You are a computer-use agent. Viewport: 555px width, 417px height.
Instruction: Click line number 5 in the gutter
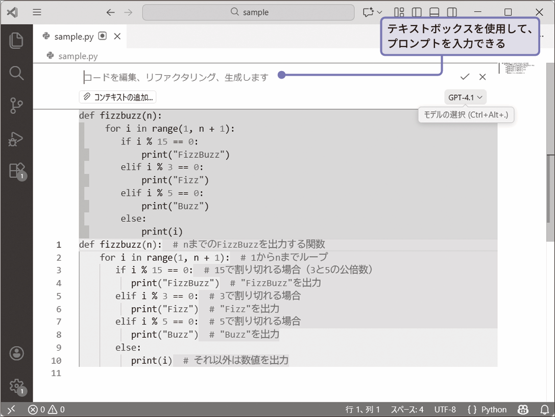(x=59, y=296)
